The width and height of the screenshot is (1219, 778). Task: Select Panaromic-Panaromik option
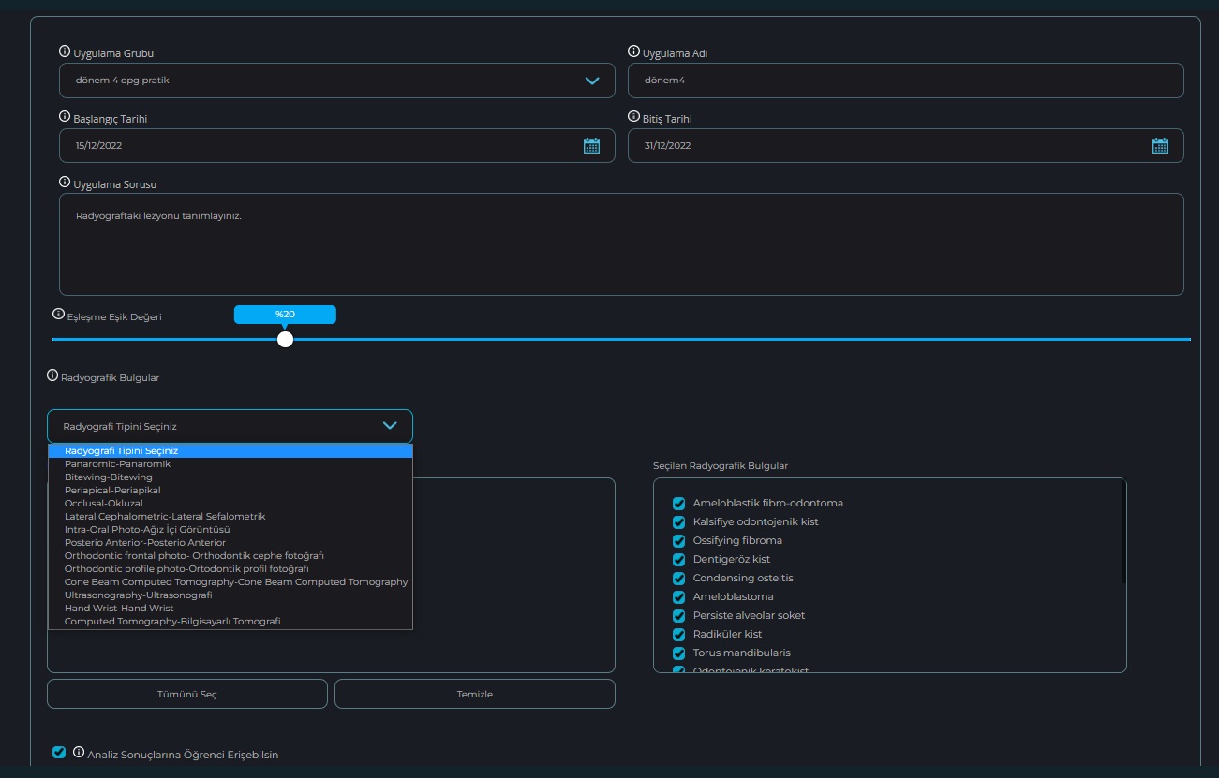click(230, 463)
